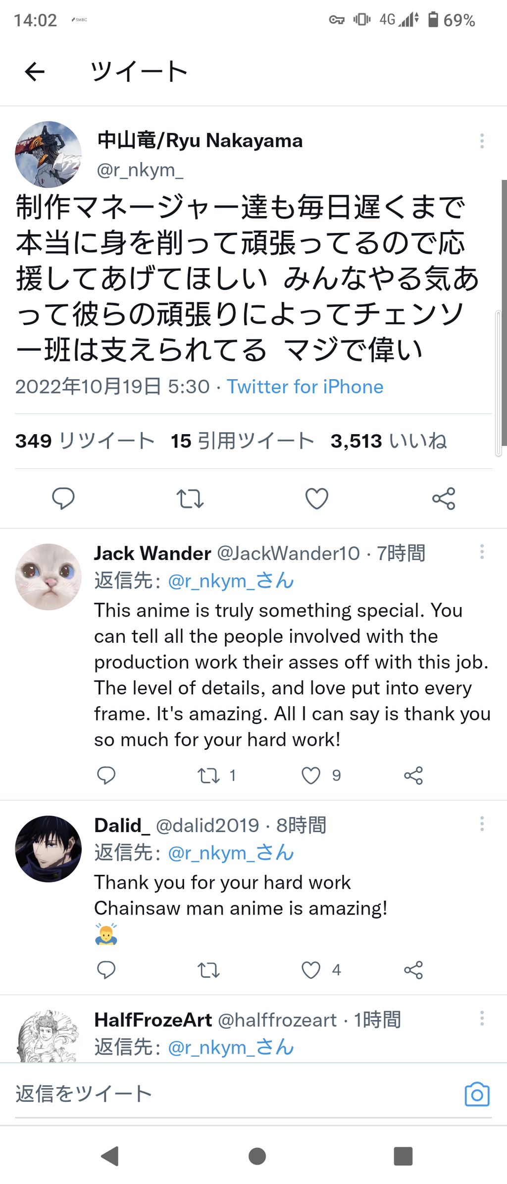Like Jack Wander's reply
The width and height of the screenshot is (507, 1184).
point(311,776)
